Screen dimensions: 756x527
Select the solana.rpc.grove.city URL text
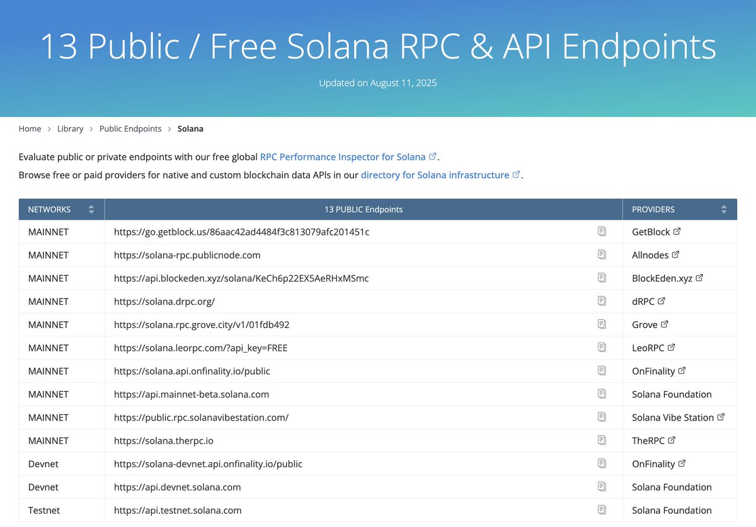(202, 324)
